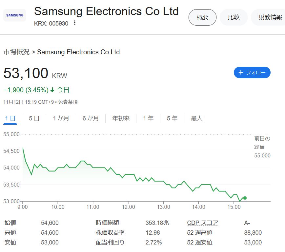Click the green down arrow beside 今日
Viewport: 285px width, 252px height.
click(52, 90)
